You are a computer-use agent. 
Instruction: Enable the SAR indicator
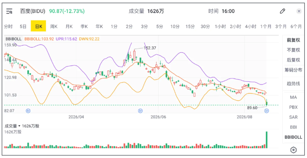[x=293, y=117]
